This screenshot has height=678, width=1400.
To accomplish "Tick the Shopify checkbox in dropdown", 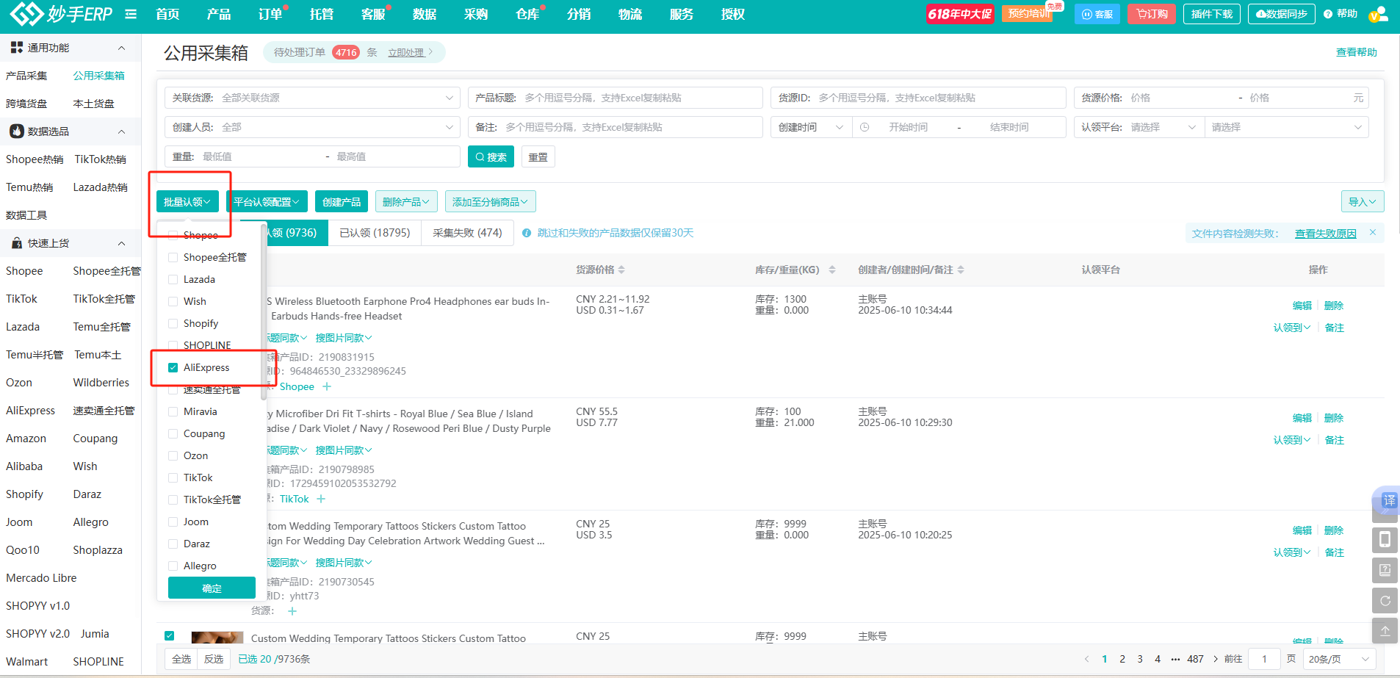I will 173,323.
